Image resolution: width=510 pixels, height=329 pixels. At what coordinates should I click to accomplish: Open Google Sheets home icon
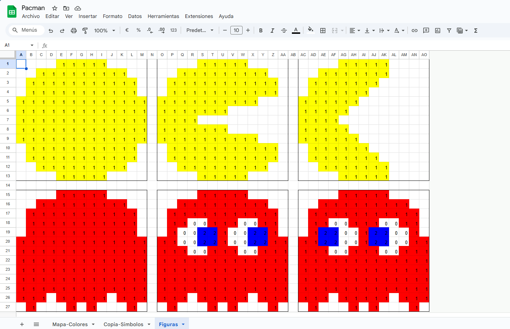12,12
